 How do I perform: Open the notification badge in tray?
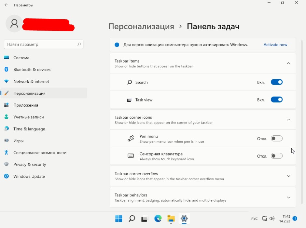(x=295, y=219)
